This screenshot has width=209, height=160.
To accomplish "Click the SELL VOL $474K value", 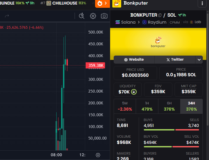I will (x=193, y=143).
